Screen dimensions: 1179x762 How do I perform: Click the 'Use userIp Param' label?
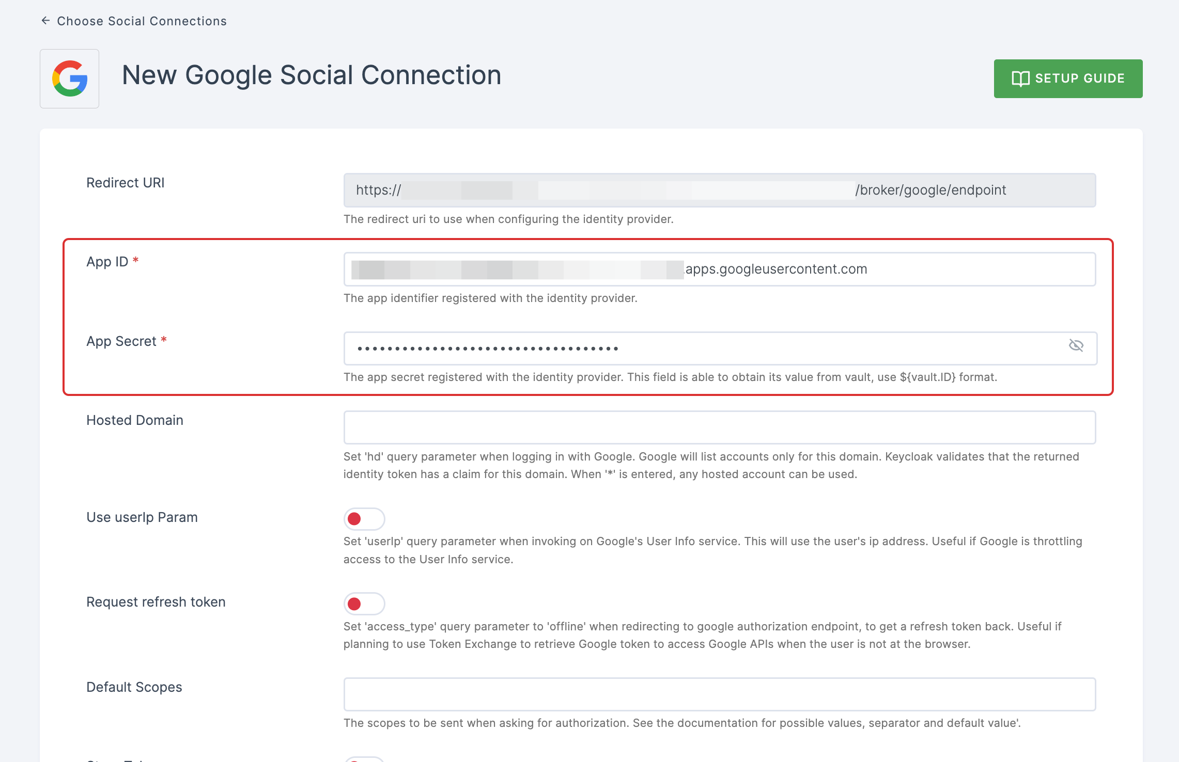[142, 517]
